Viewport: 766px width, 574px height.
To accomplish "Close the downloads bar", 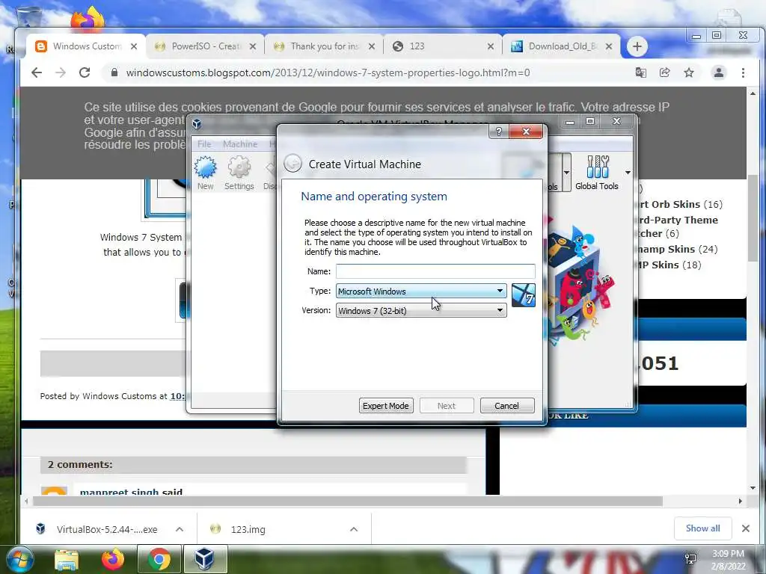I will coord(746,528).
